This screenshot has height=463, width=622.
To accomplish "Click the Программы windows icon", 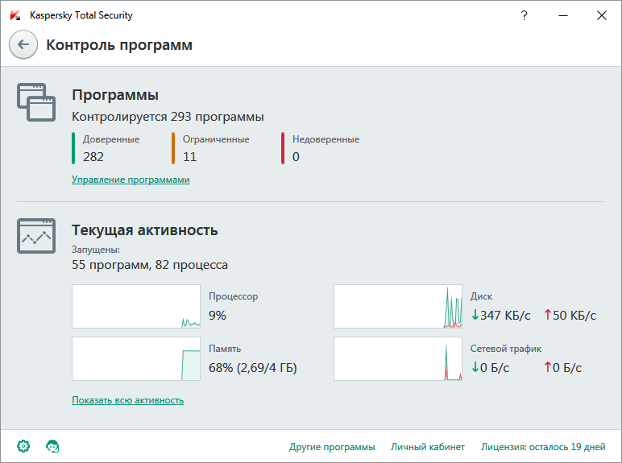I will coord(36,102).
